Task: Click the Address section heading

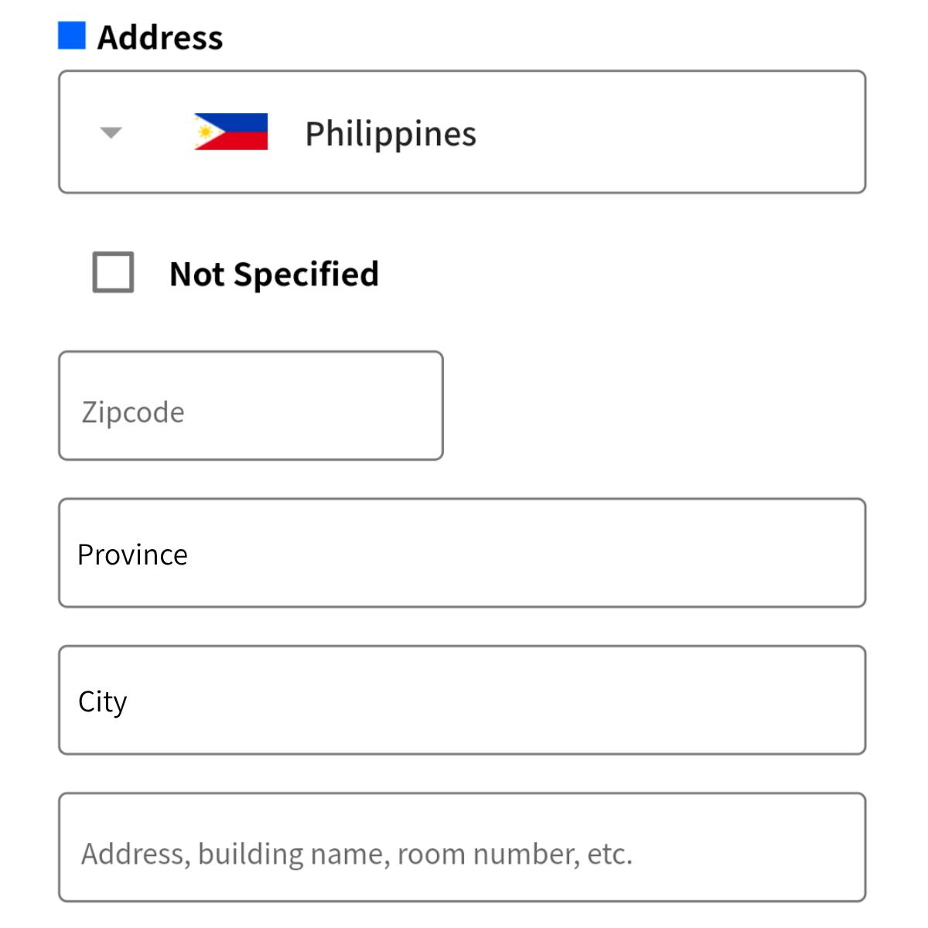Action: pyautogui.click(x=160, y=37)
